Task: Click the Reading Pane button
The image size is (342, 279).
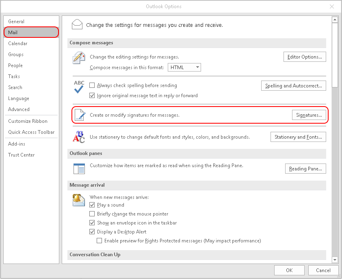Action: tap(305, 169)
